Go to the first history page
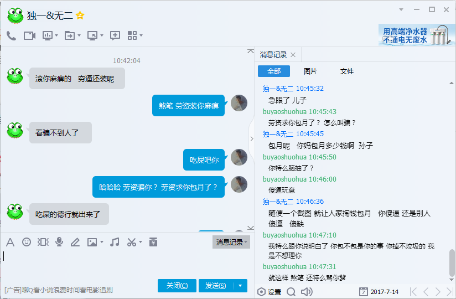The image size is (456, 299). coord(413,292)
